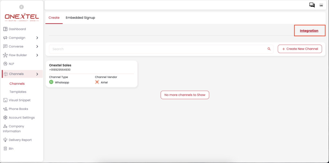Click No more channels to Show button
This screenshot has width=329, height=163.
pyautogui.click(x=185, y=95)
